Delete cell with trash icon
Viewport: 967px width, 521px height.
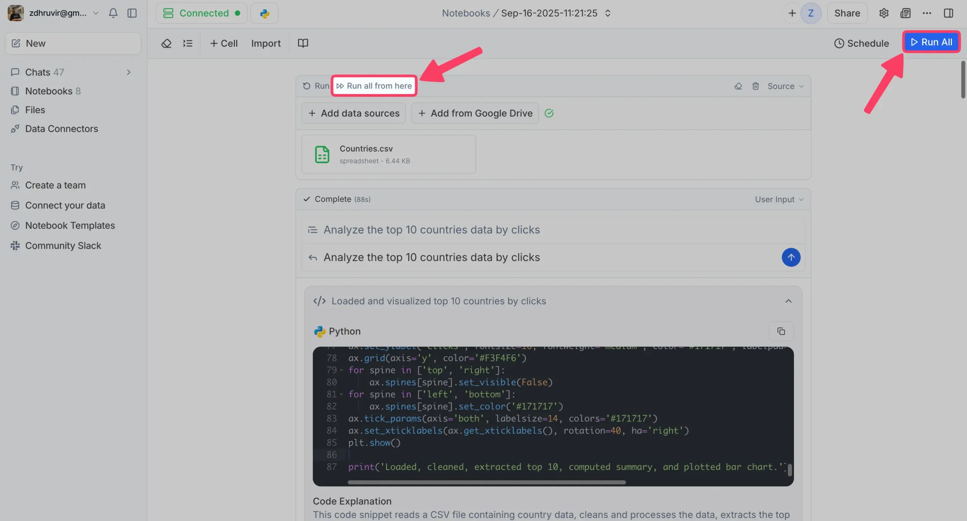(755, 86)
